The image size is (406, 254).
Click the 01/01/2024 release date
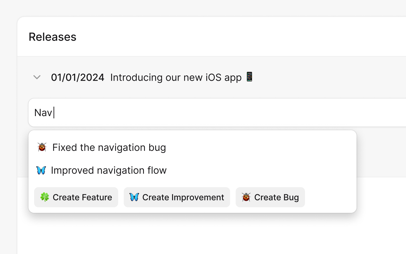tap(78, 77)
